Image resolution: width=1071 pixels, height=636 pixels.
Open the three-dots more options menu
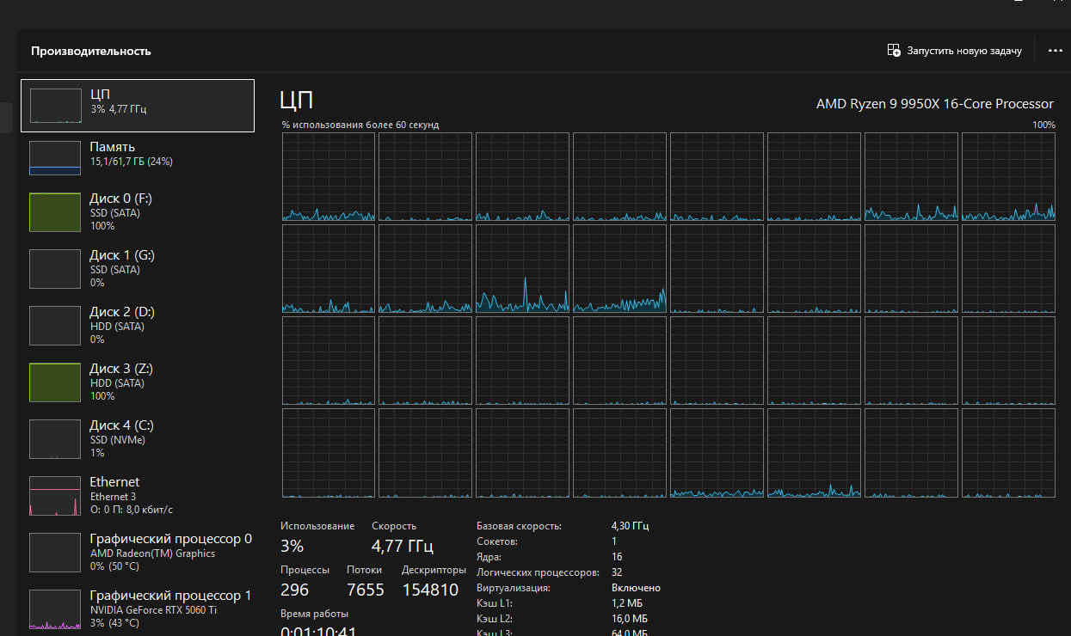[1056, 51]
